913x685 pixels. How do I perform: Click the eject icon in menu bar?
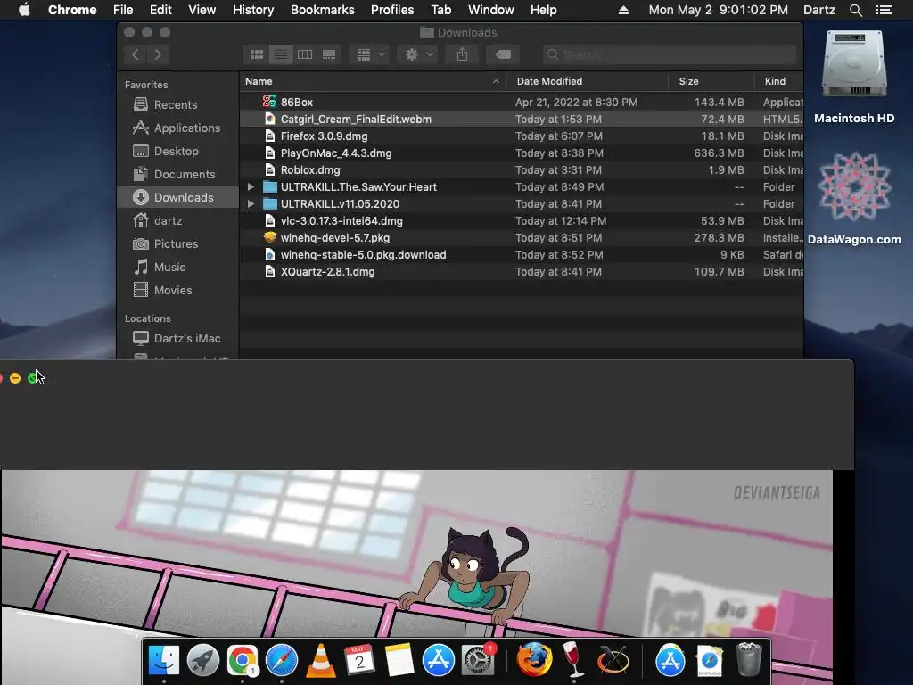tap(623, 10)
